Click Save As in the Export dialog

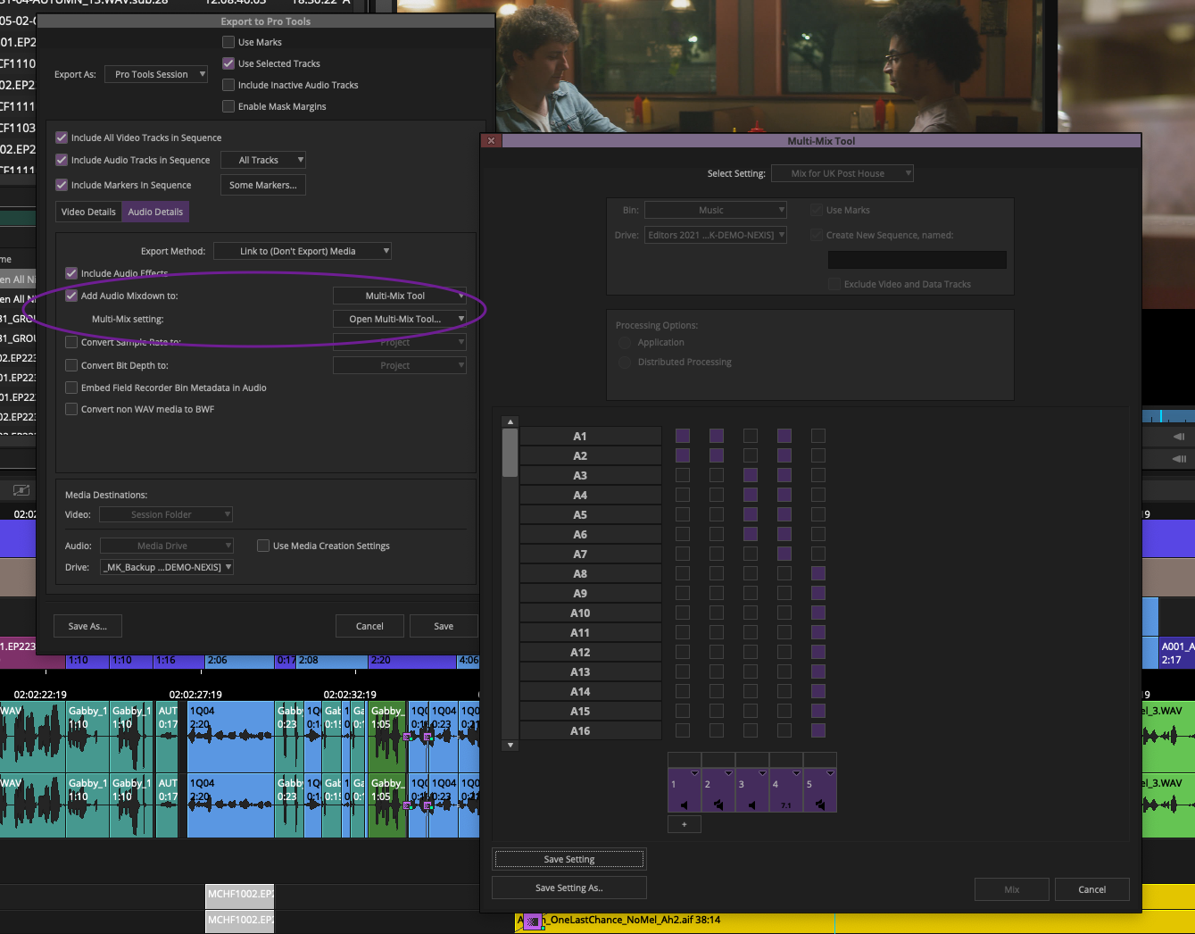tap(87, 626)
